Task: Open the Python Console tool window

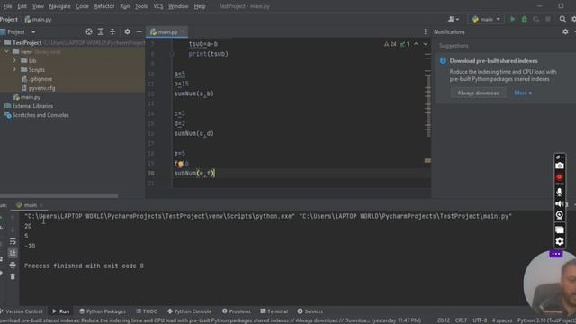Action: pos(189,311)
